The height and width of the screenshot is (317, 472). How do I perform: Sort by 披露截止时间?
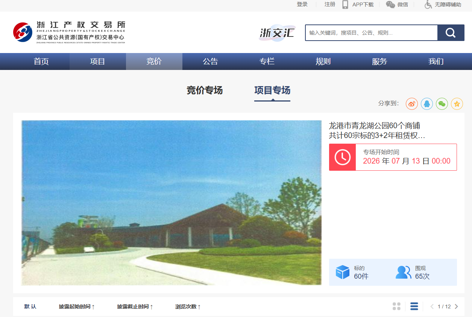point(135,306)
